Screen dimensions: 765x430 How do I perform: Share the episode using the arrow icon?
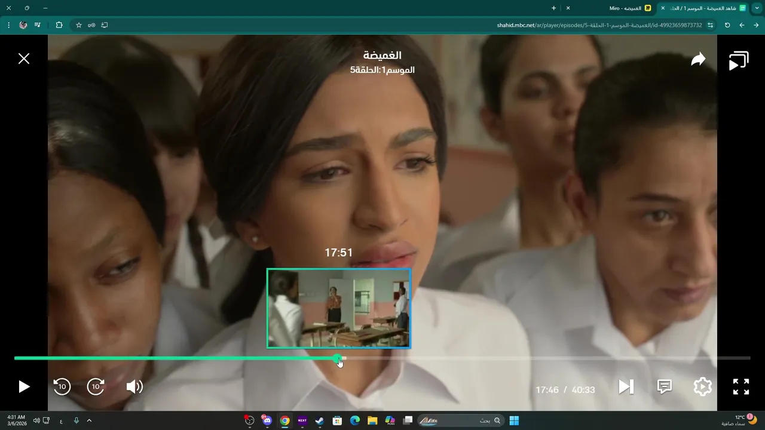pos(698,59)
